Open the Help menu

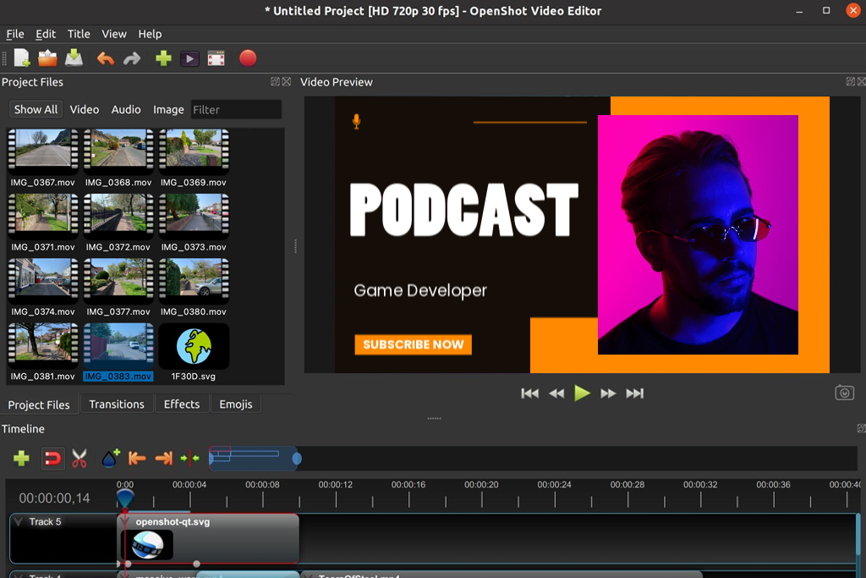point(150,34)
